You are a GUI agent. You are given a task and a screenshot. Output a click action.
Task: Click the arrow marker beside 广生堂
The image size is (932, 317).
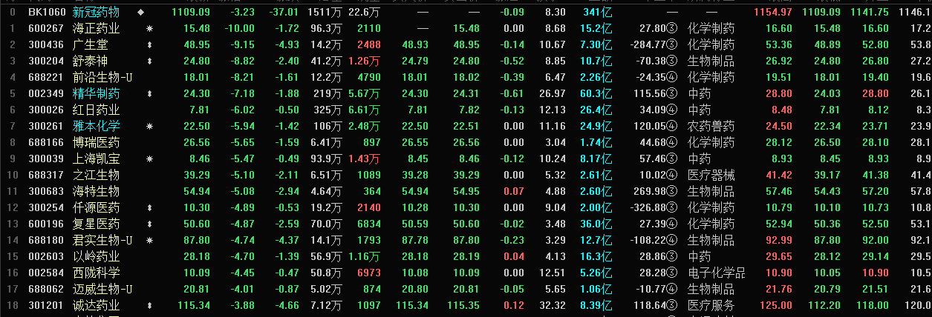tap(151, 44)
